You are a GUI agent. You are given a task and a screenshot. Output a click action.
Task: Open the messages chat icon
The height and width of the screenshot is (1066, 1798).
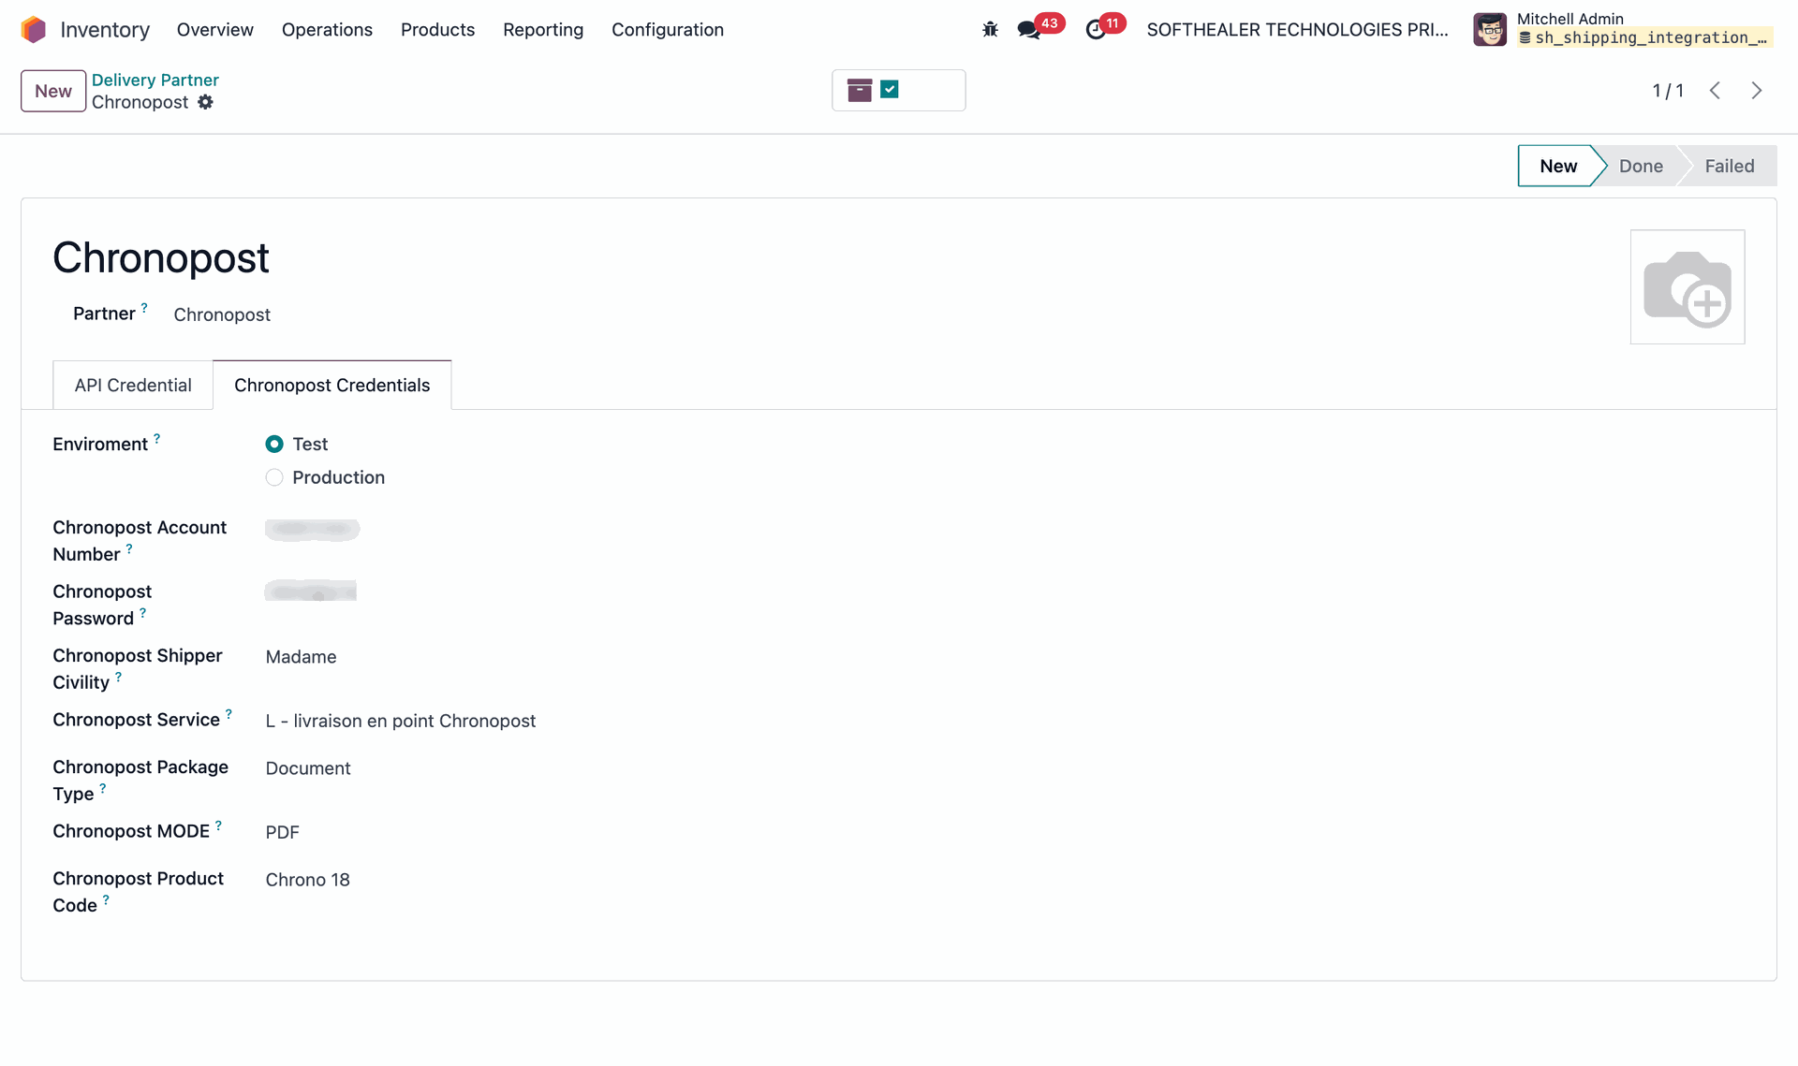[x=1028, y=30]
